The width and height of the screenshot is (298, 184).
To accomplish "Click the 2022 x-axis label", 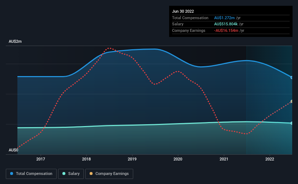I will (270, 159).
